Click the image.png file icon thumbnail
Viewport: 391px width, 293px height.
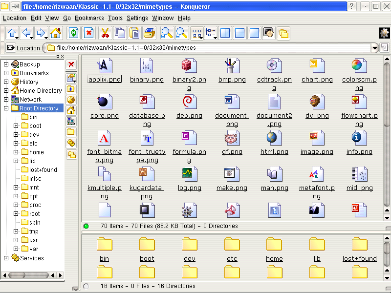click(317, 138)
